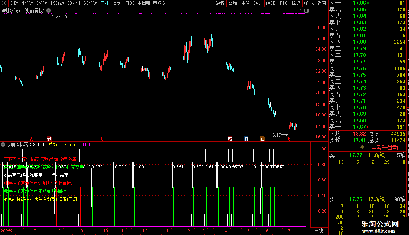
Task: Click the 买一 price 17.76 in order book
Action: click(x=359, y=68)
